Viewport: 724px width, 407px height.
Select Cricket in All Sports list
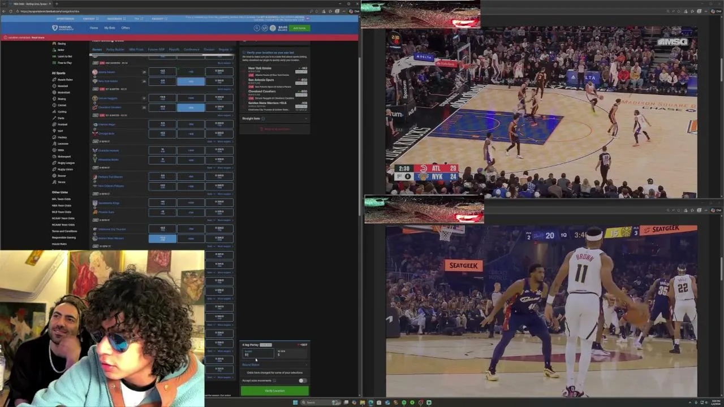click(x=62, y=105)
